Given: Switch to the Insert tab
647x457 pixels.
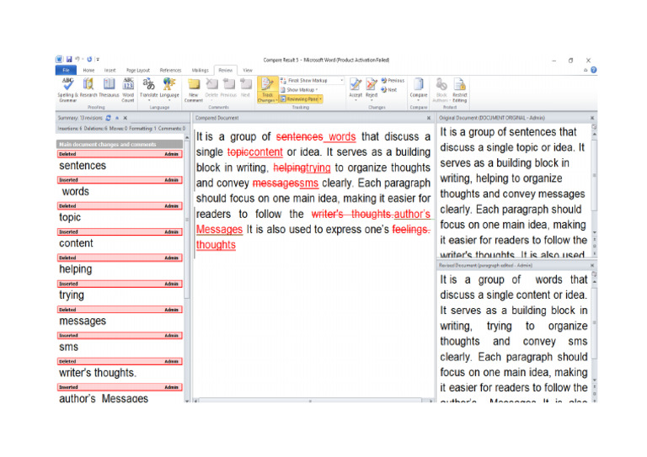Looking at the screenshot, I should 110,71.
